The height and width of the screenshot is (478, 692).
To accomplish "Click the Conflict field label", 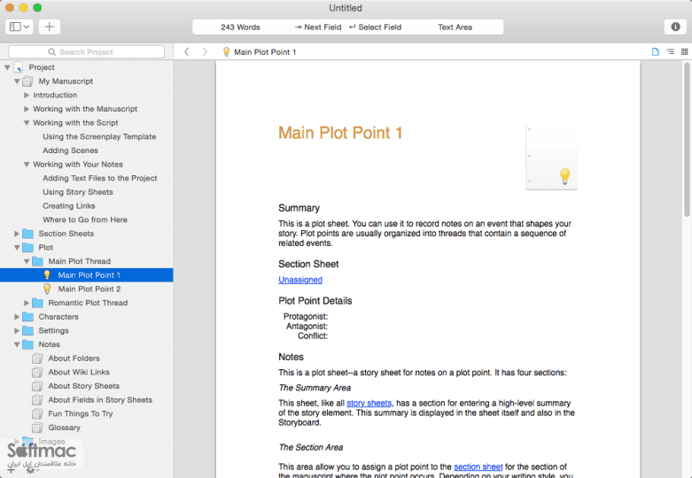I will (x=313, y=336).
